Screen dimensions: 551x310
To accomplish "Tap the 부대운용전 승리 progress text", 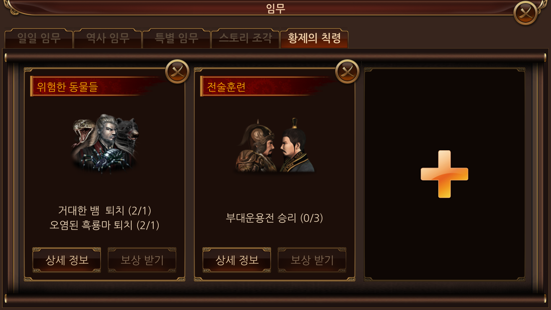I will tap(274, 218).
